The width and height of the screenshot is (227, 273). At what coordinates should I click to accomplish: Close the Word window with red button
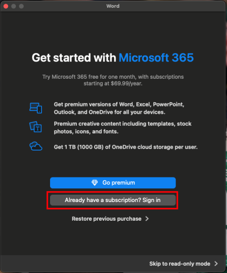pos(6,6)
